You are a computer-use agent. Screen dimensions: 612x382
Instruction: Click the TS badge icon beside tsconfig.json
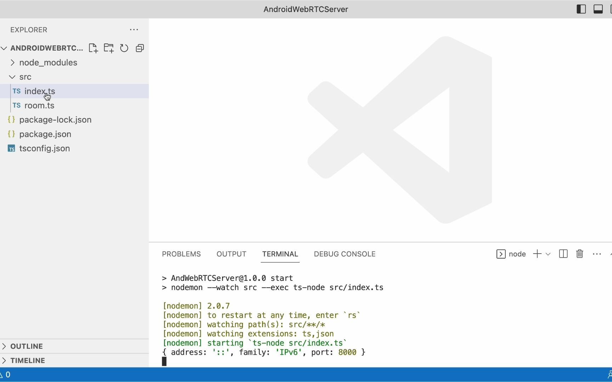coord(11,149)
